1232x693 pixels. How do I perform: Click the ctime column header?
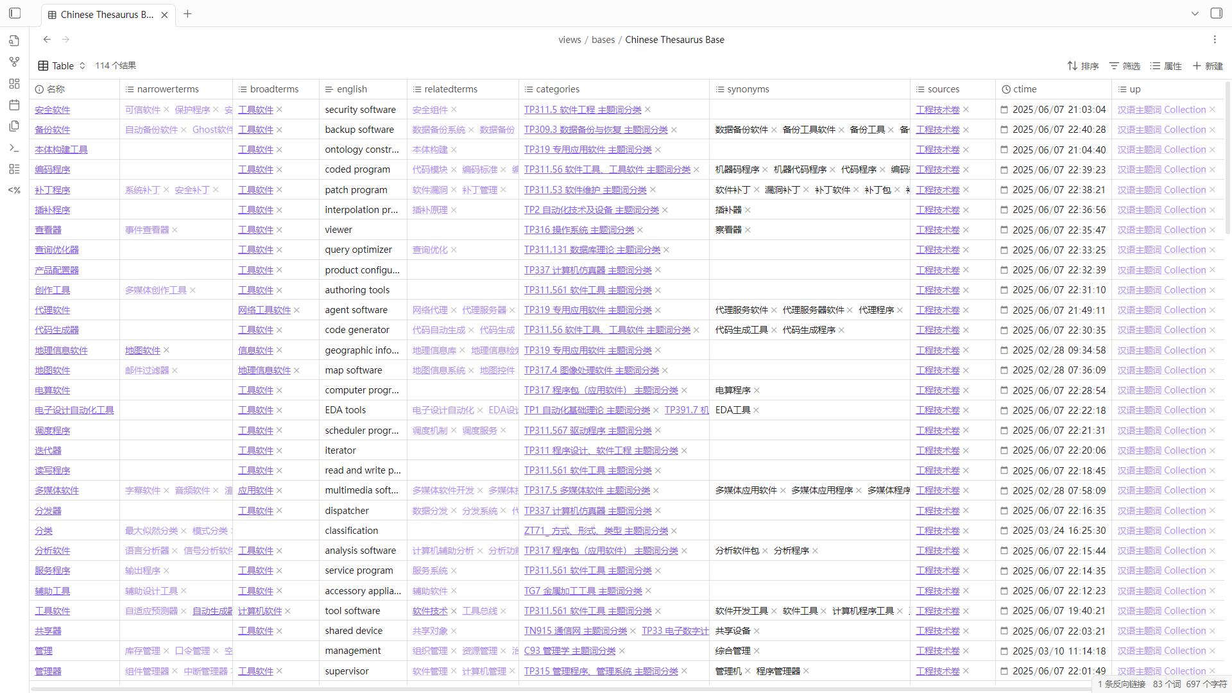tap(1054, 89)
